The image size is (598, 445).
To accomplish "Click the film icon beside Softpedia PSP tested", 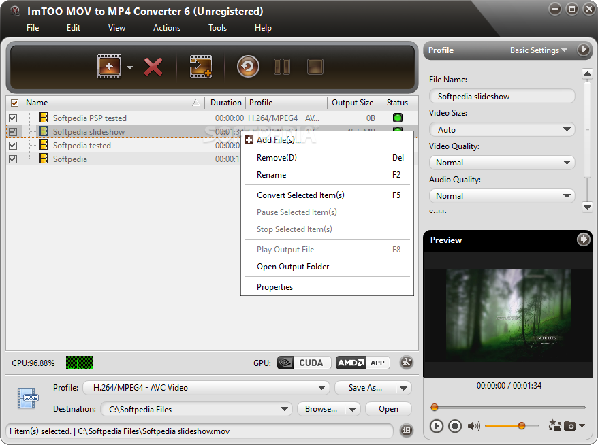I will [x=44, y=118].
